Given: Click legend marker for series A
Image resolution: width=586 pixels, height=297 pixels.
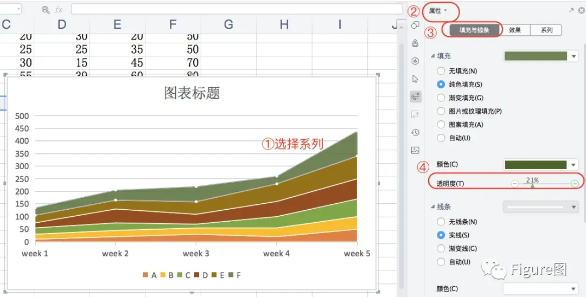Looking at the screenshot, I should 145,275.
